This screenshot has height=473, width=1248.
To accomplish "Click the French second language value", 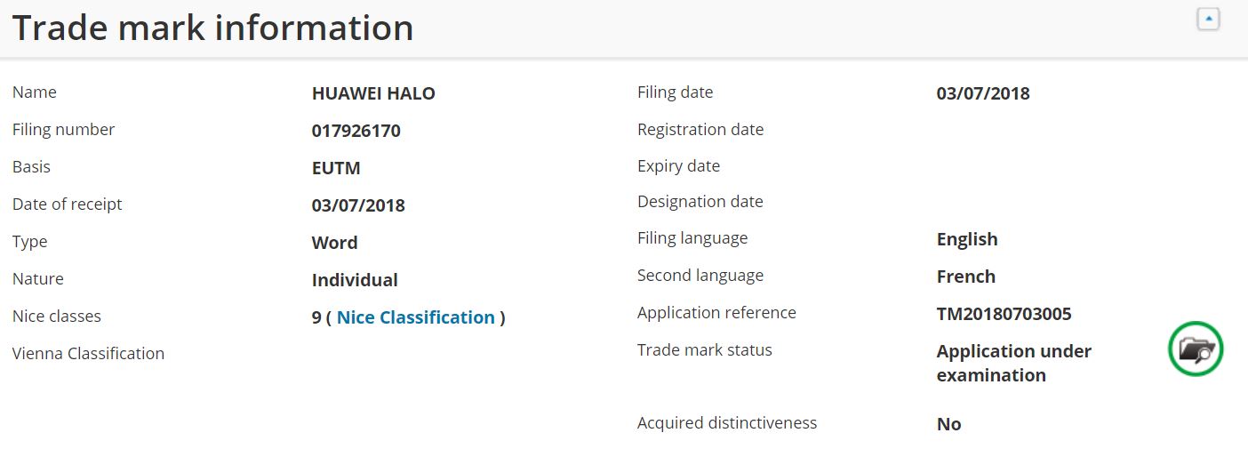I will [x=965, y=277].
